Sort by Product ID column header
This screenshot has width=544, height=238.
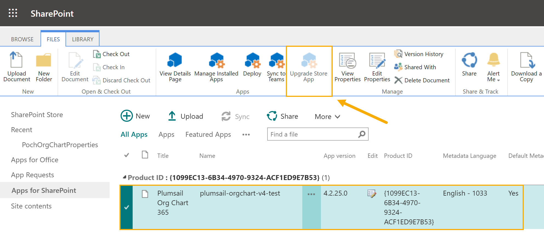tap(398, 156)
